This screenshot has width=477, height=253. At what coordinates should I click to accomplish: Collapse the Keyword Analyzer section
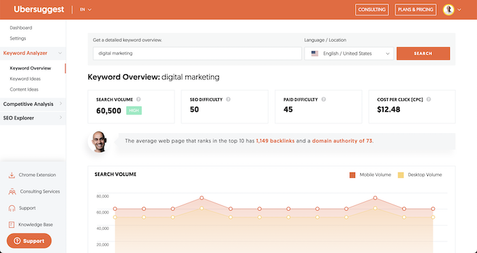pyautogui.click(x=33, y=53)
